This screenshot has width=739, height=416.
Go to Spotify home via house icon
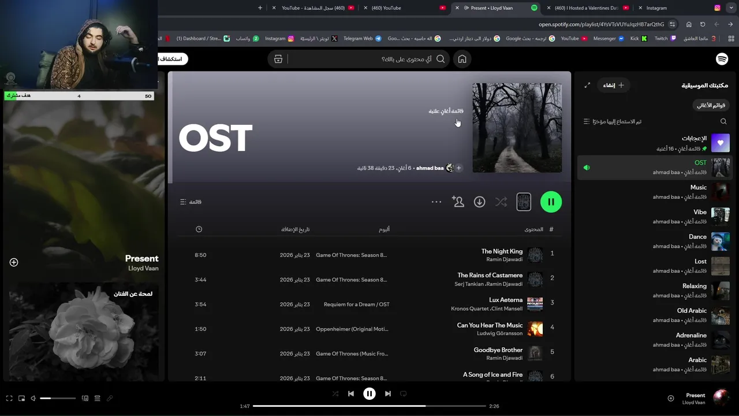point(462,59)
